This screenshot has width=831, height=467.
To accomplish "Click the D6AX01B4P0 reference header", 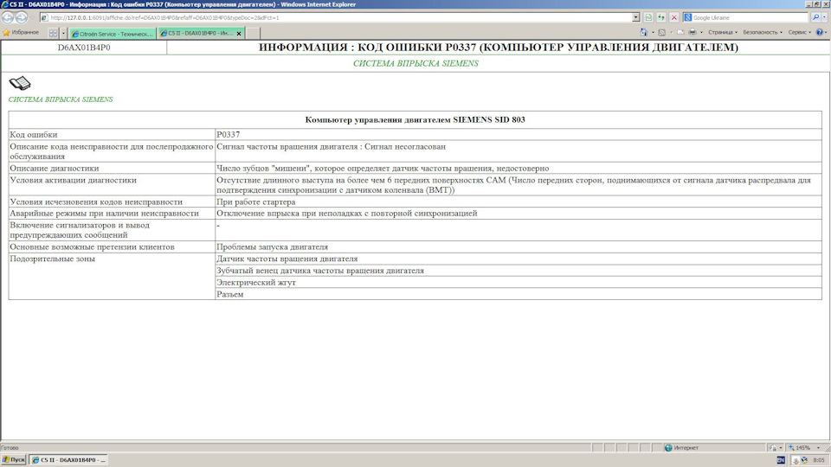I will point(84,47).
